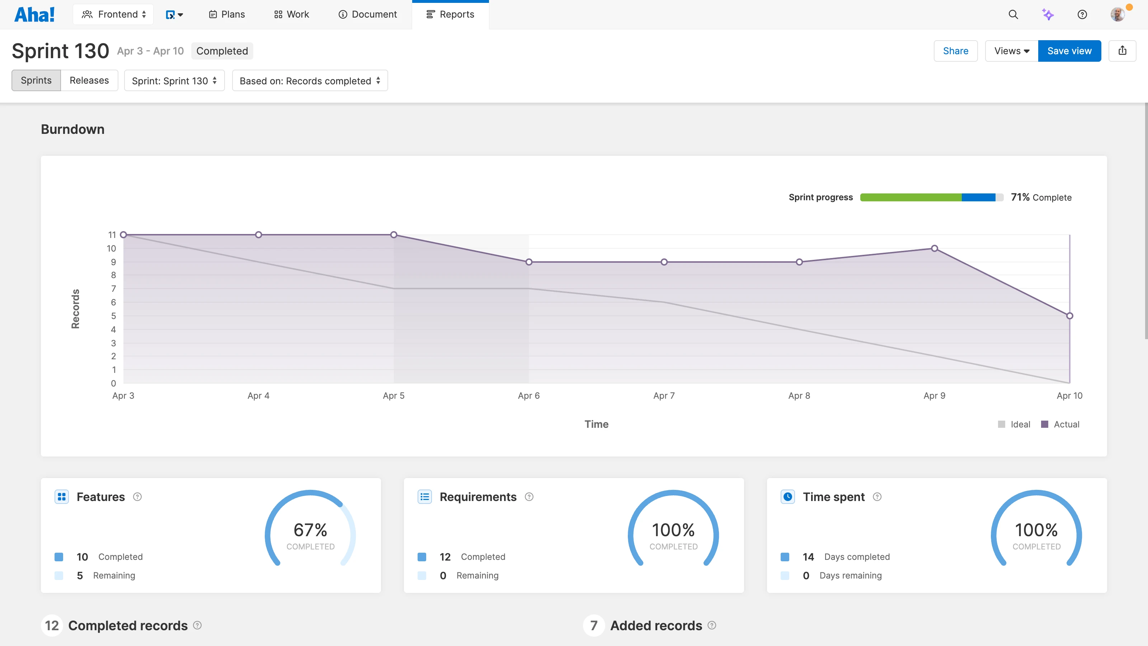Click the search magnifier icon

coord(1013,14)
